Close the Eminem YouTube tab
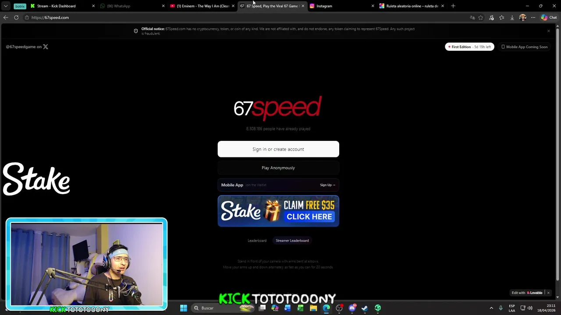Screen dimensions: 561x315 233,6
